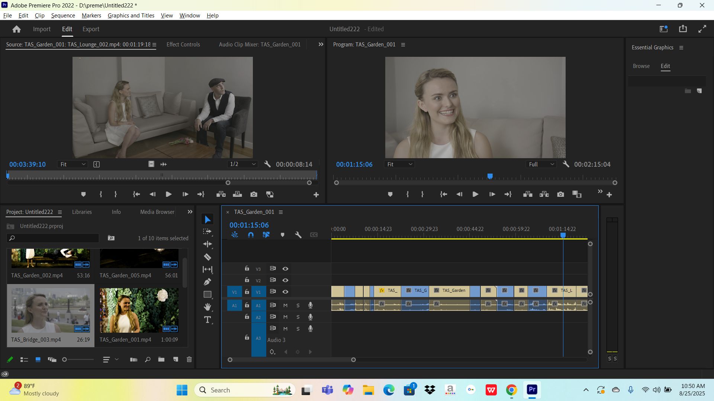The image size is (714, 401).
Task: Click the Project panel thumbnail zoom slider
Action: 78,359
